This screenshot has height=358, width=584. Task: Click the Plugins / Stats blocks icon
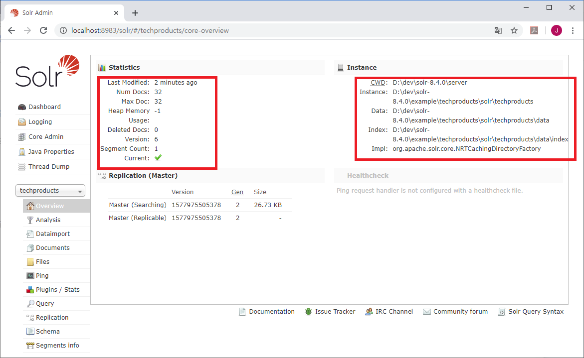[x=30, y=290]
